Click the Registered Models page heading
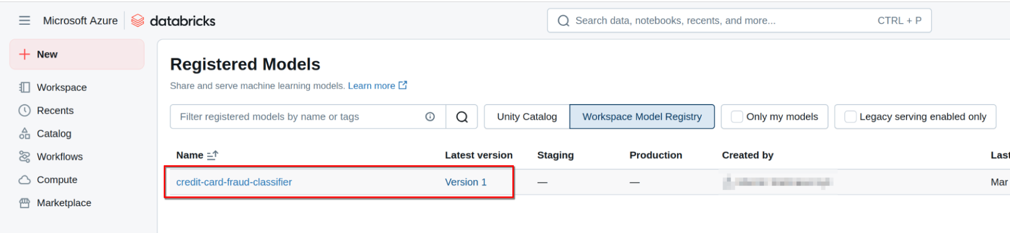This screenshot has height=233, width=1010. [245, 64]
